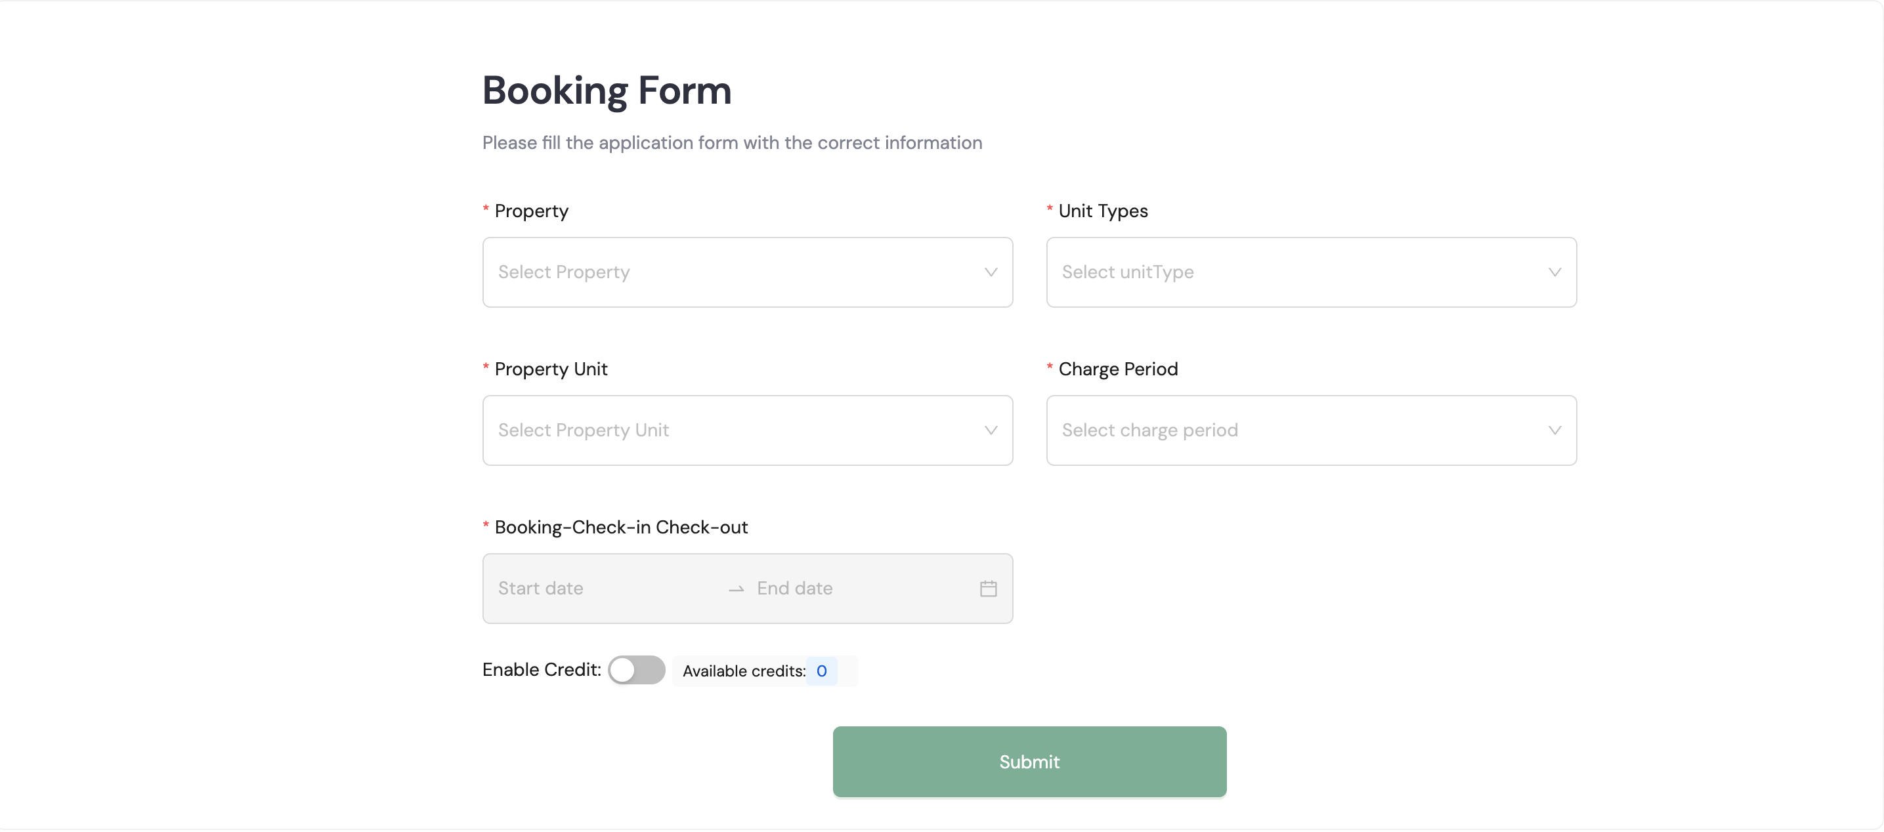Click the chevron arrow of Unit Types dropdown

(1554, 272)
